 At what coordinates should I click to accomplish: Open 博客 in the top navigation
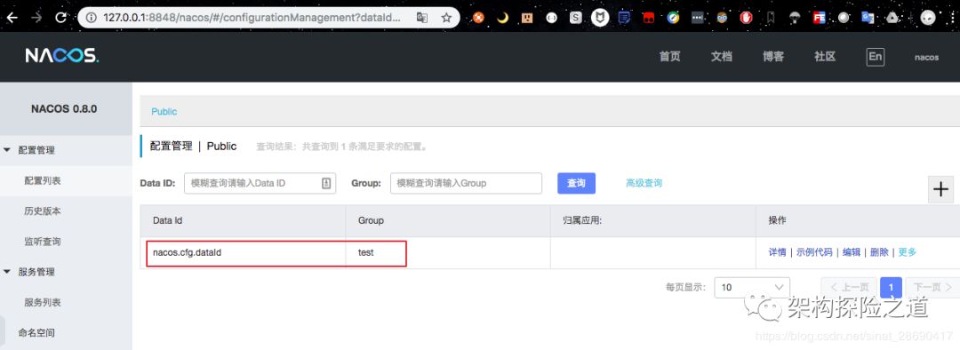tap(773, 56)
